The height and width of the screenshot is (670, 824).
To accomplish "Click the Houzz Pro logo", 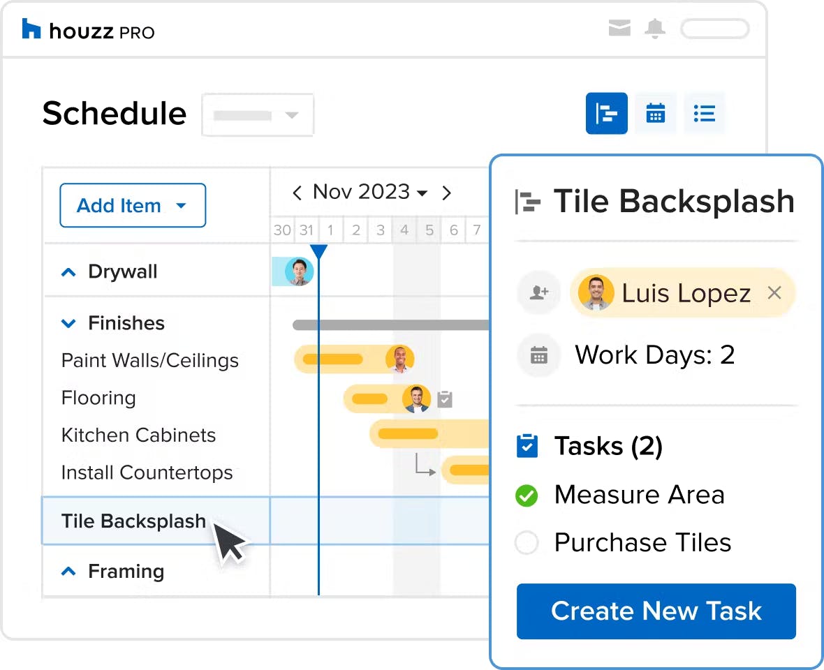I will tap(88, 31).
